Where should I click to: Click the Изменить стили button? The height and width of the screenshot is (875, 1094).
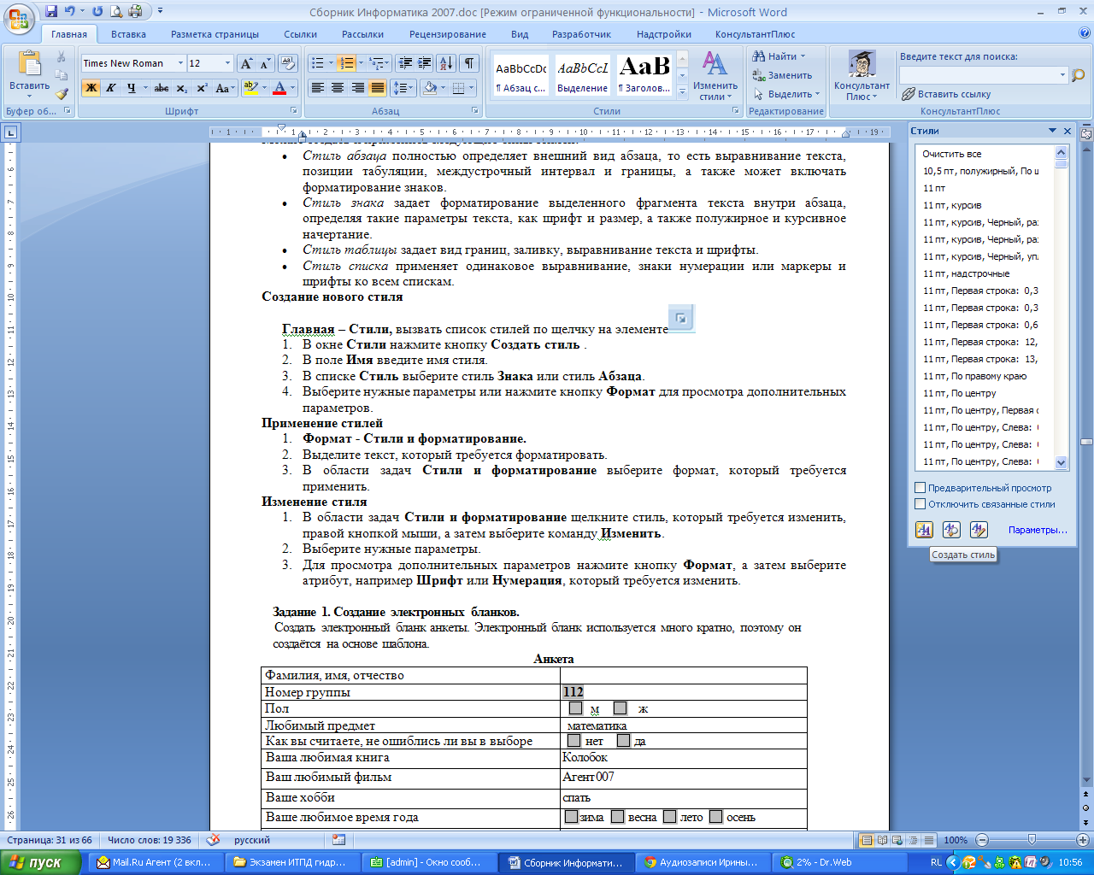(715, 77)
